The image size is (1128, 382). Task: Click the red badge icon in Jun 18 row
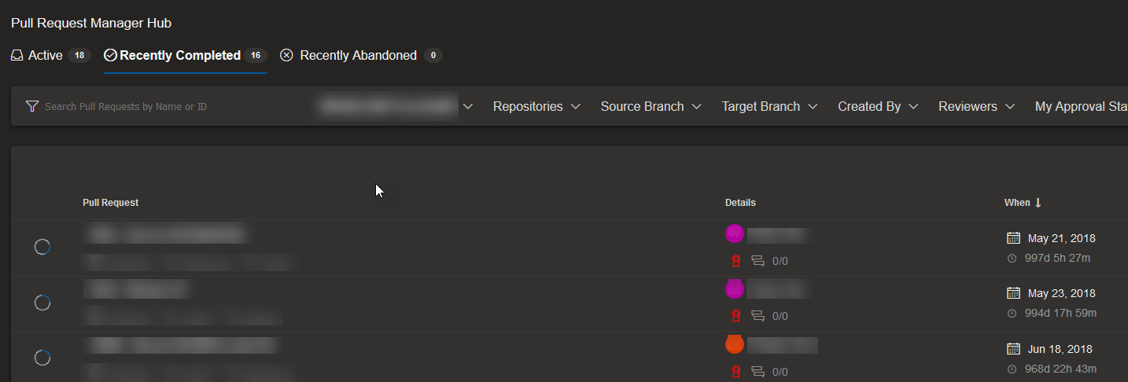(736, 371)
